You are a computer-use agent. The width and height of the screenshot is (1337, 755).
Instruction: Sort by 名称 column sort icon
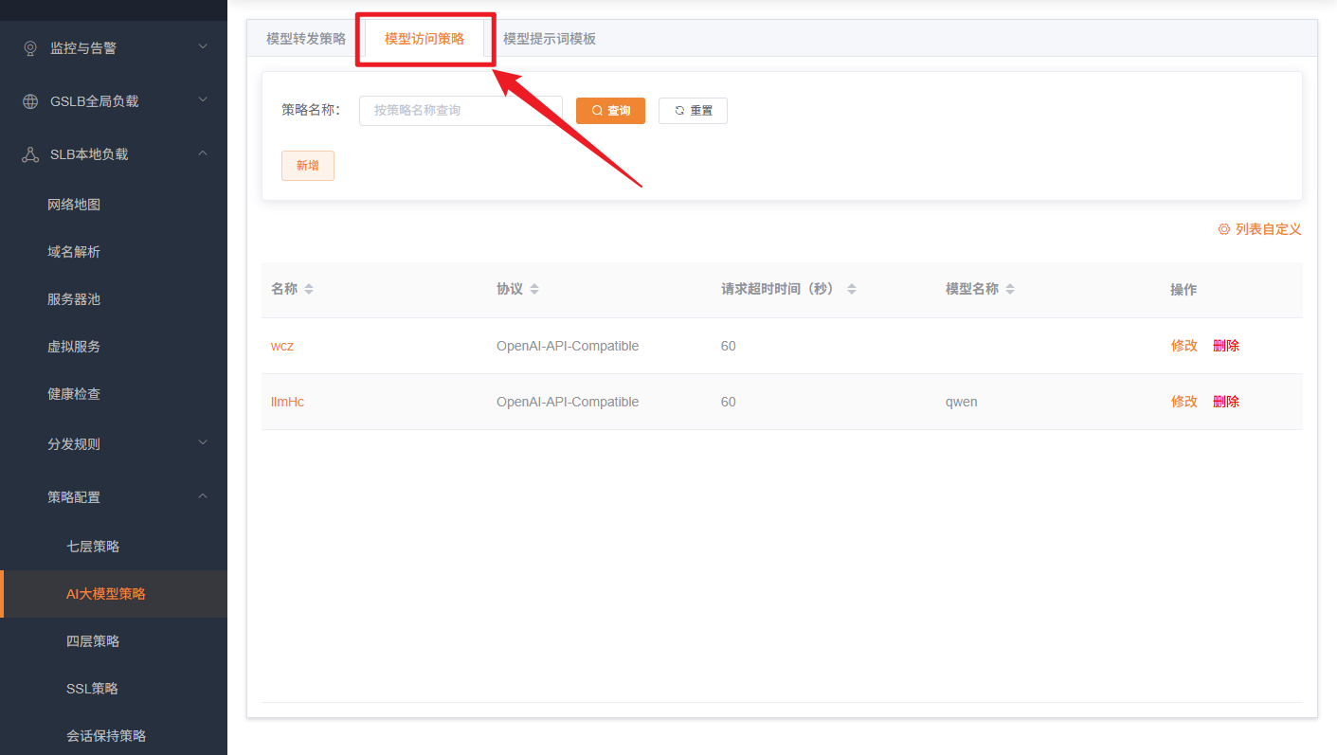(x=309, y=290)
